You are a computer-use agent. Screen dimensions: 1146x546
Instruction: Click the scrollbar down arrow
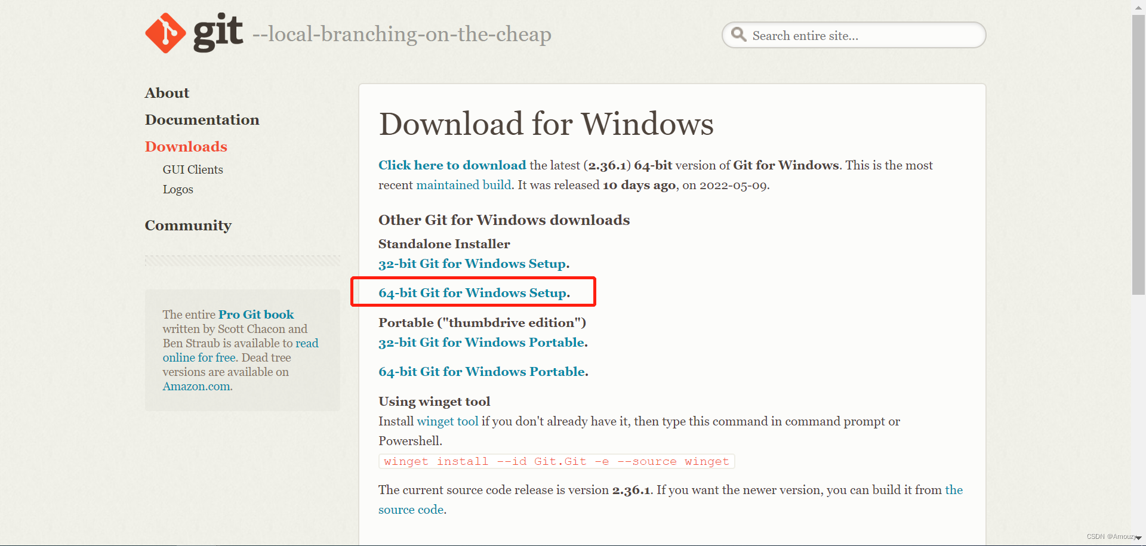pyautogui.click(x=1138, y=538)
